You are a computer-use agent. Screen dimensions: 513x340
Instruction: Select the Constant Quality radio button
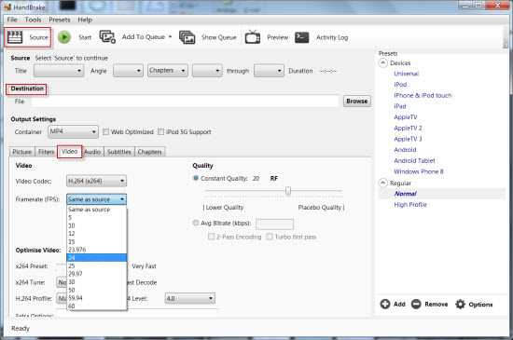point(196,178)
